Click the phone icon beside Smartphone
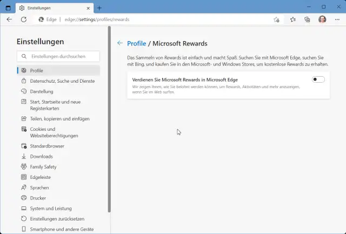The width and height of the screenshot is (346, 234). 24,229
